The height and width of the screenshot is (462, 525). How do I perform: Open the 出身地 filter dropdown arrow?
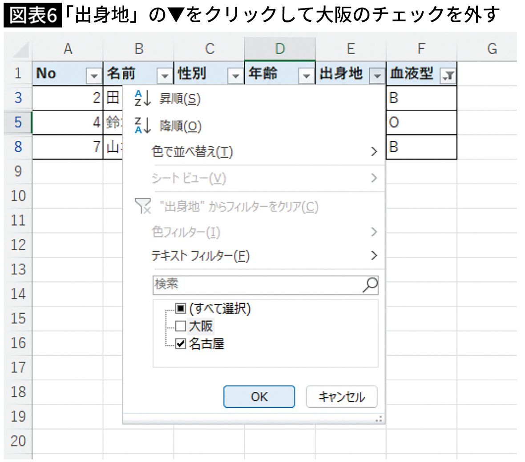[377, 76]
